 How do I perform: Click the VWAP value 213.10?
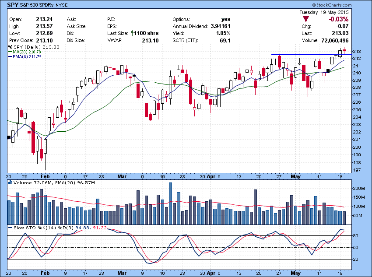click(x=150, y=40)
